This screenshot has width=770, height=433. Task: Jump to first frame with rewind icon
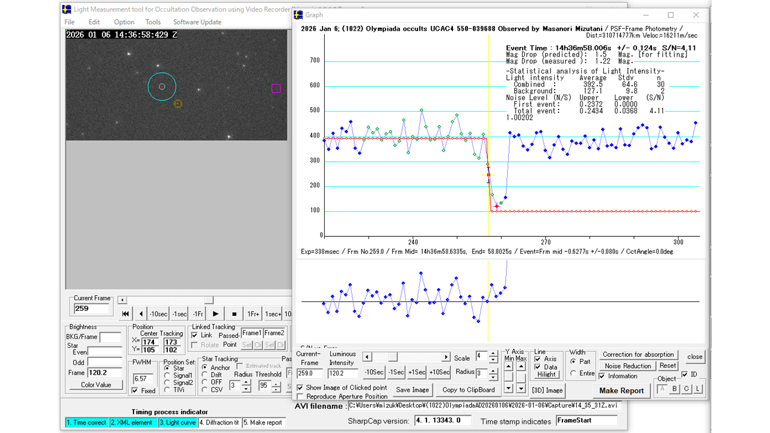[x=125, y=313]
